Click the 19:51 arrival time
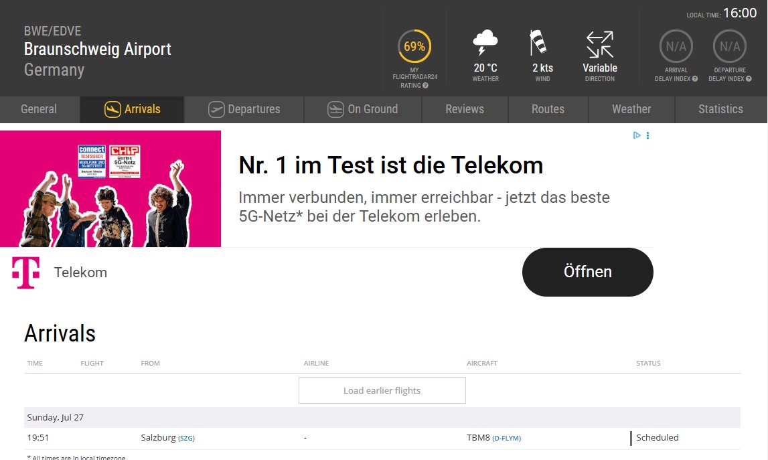 point(38,437)
